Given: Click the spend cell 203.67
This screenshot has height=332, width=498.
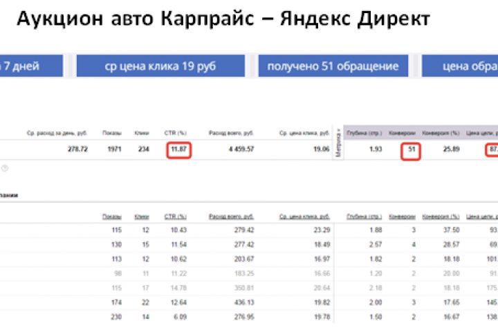Looking at the screenshot, I should [244, 259].
